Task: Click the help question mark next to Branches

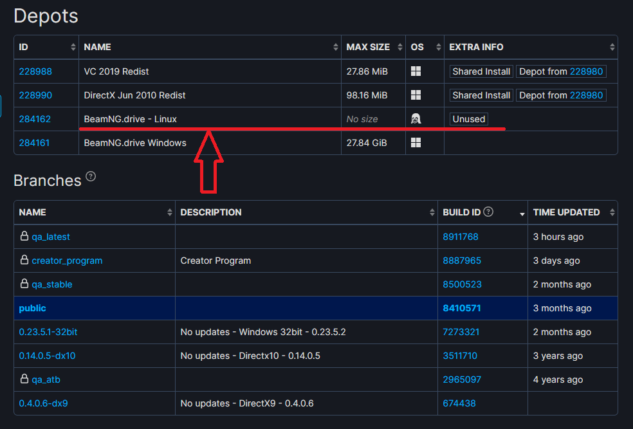Action: (x=91, y=176)
